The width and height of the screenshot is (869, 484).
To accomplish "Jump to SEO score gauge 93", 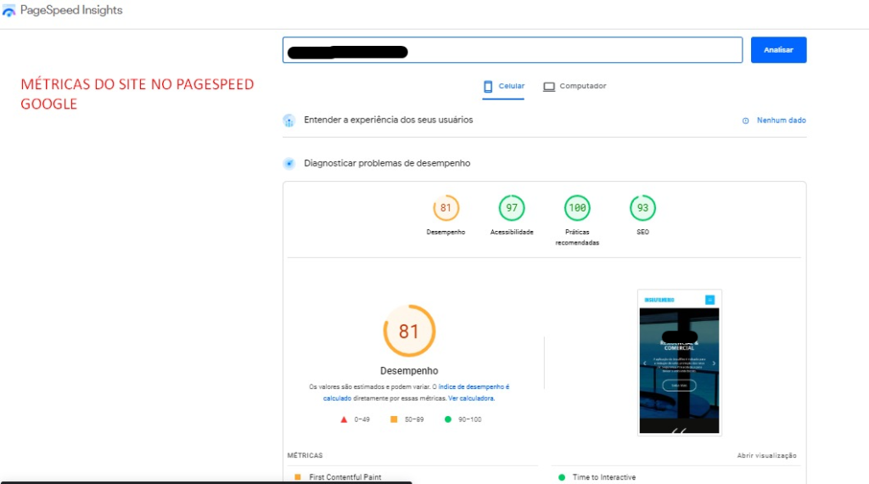I will (x=642, y=208).
